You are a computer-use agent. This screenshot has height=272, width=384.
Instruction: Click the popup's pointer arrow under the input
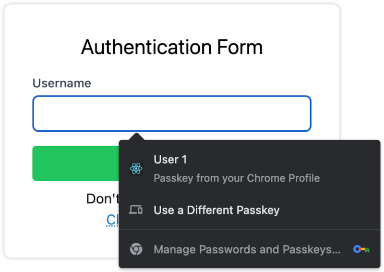pos(136,136)
